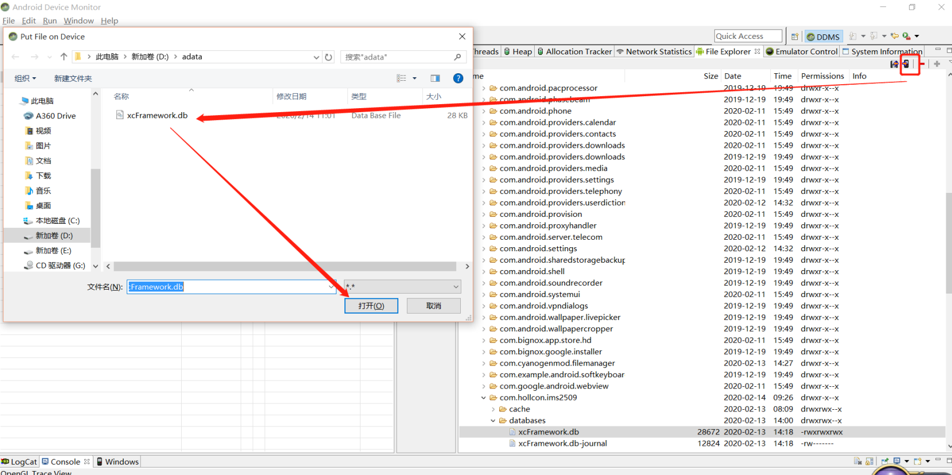
Task: Click the Open Perspective icon beside DDMS
Action: pos(794,37)
